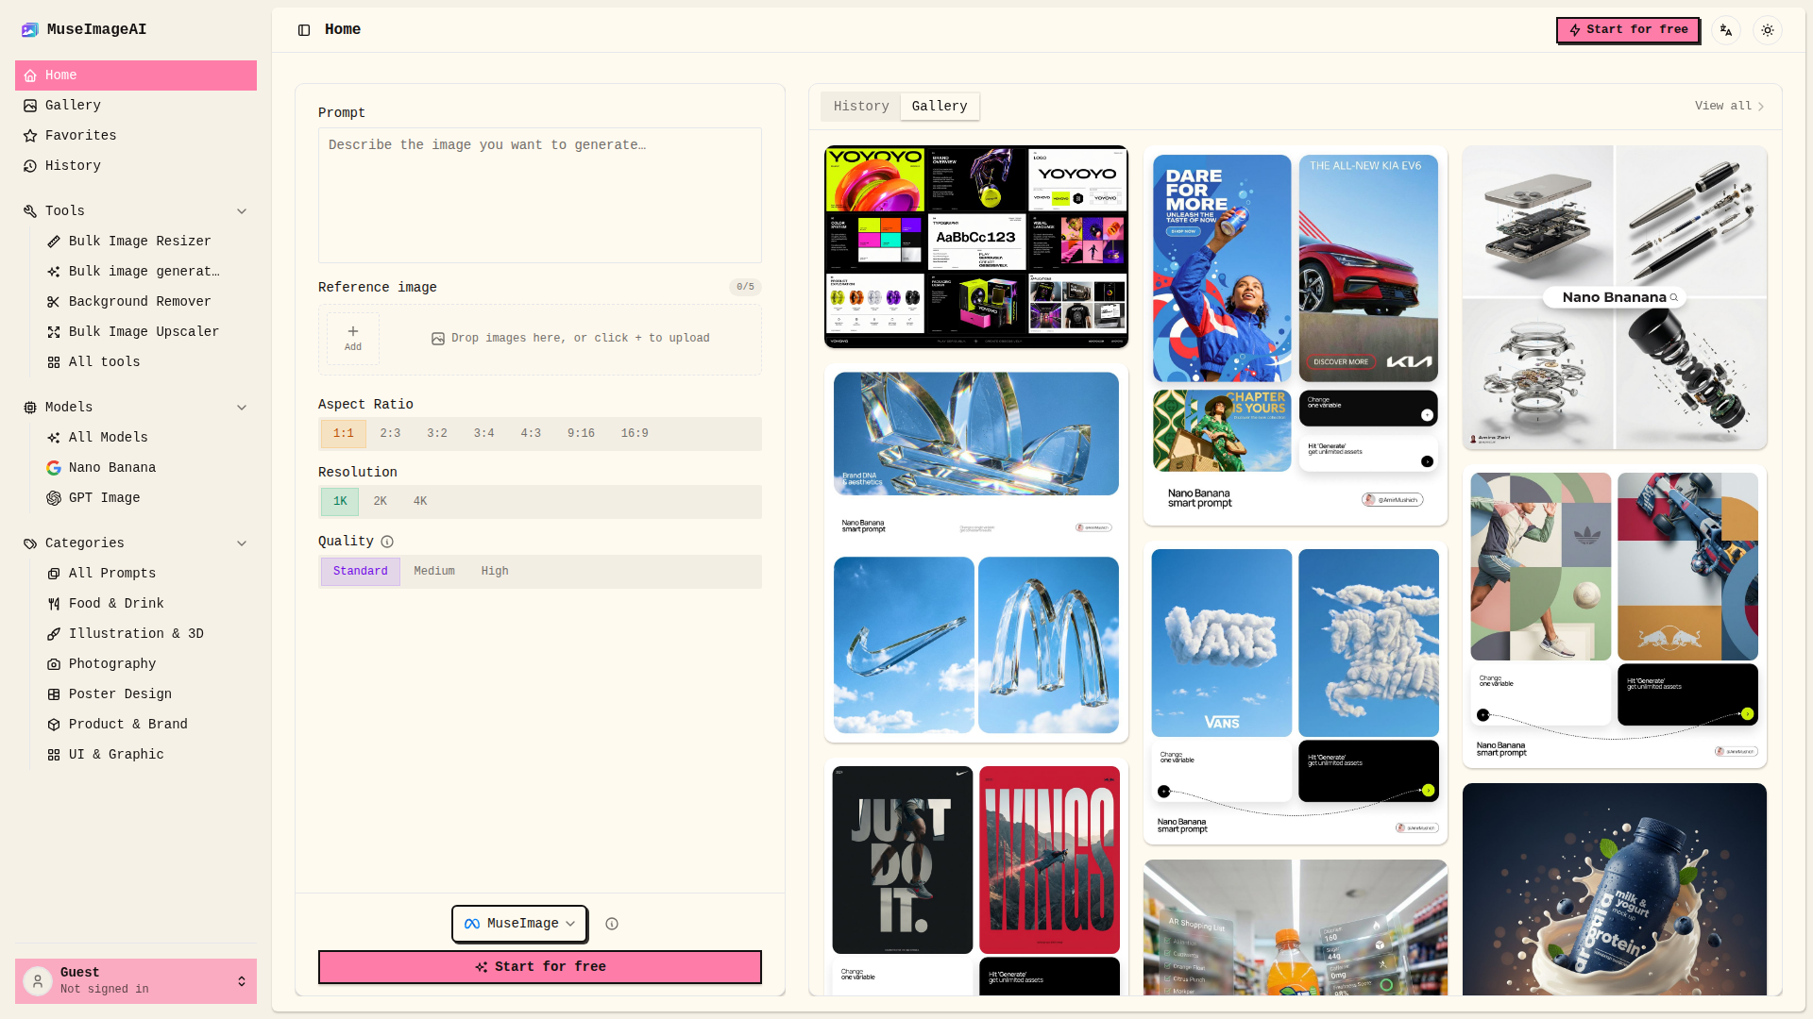This screenshot has height=1019, width=1813.
Task: Select 4:3 aspect ratio option
Action: (531, 434)
